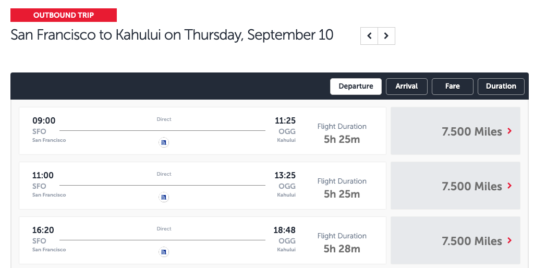Sort flights by Fare
The width and height of the screenshot is (534, 268).
point(453,87)
